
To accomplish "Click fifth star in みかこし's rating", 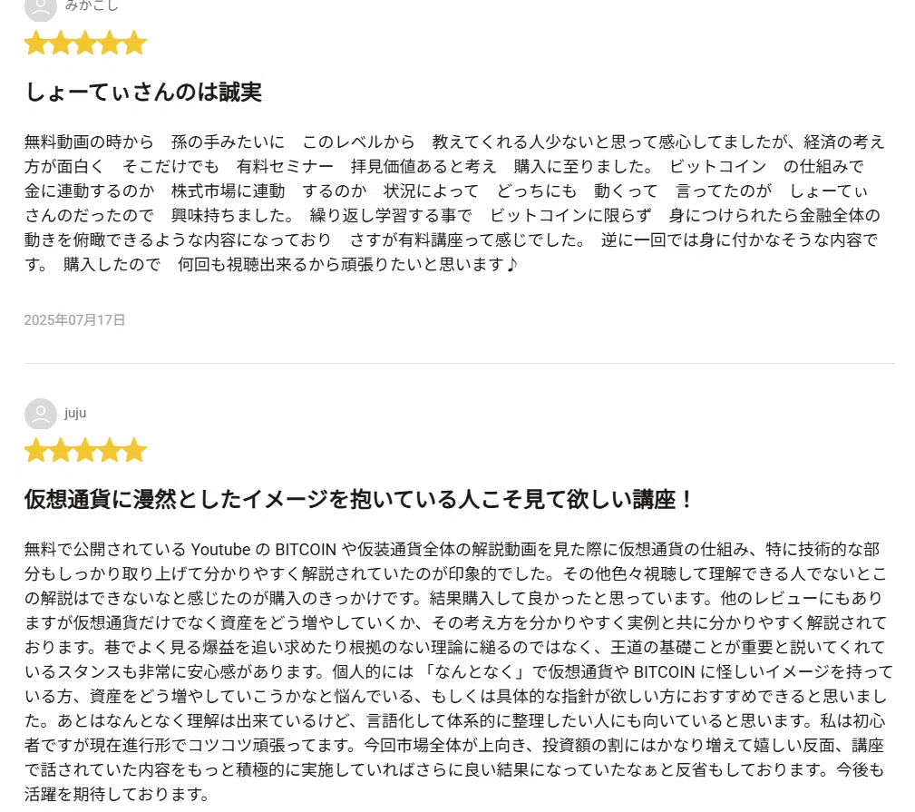I will click(x=134, y=43).
